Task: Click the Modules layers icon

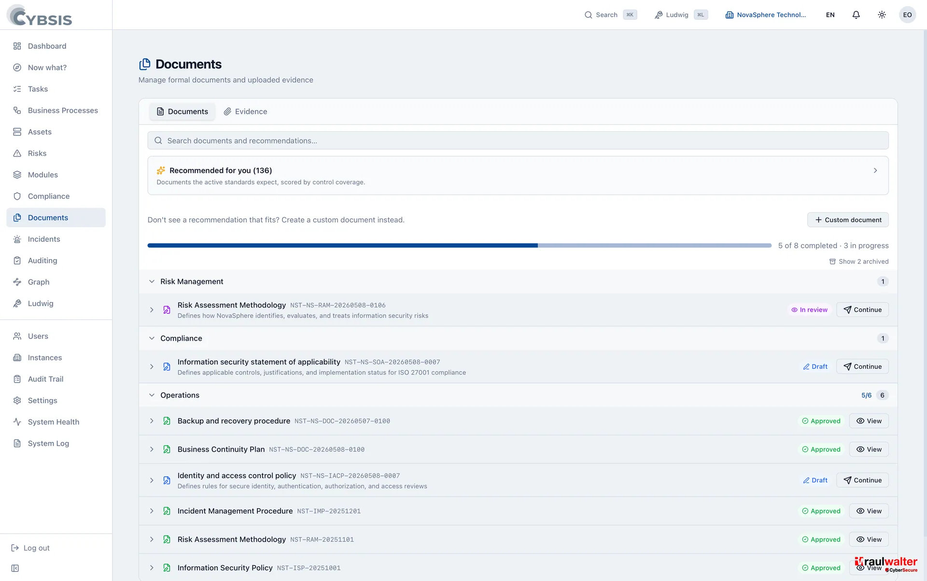Action: click(x=17, y=175)
